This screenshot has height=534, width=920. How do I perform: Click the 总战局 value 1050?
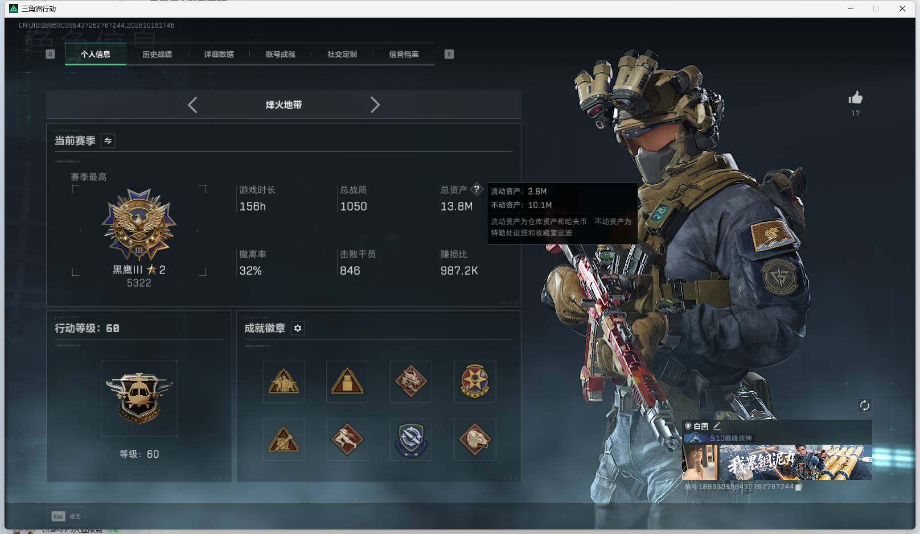click(x=354, y=206)
